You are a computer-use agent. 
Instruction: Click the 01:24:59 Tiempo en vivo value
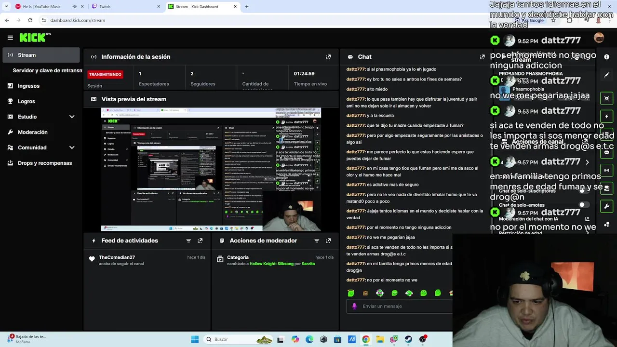(x=304, y=74)
